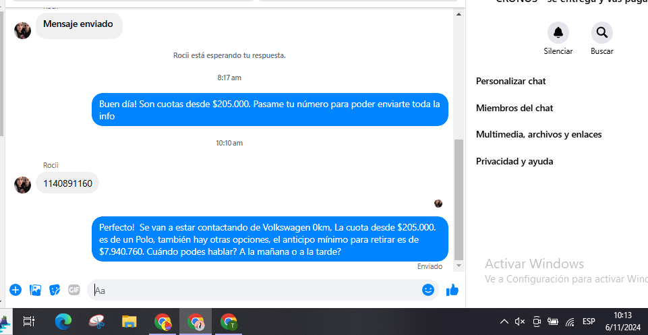This screenshot has height=335, width=648.
Task: Show hidden system tray icons
Action: 504,322
